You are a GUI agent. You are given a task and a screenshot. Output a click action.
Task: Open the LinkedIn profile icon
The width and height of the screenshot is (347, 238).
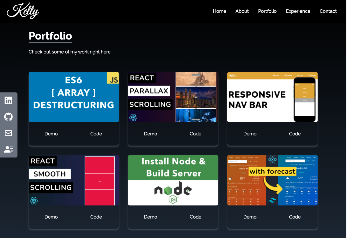[8, 101]
